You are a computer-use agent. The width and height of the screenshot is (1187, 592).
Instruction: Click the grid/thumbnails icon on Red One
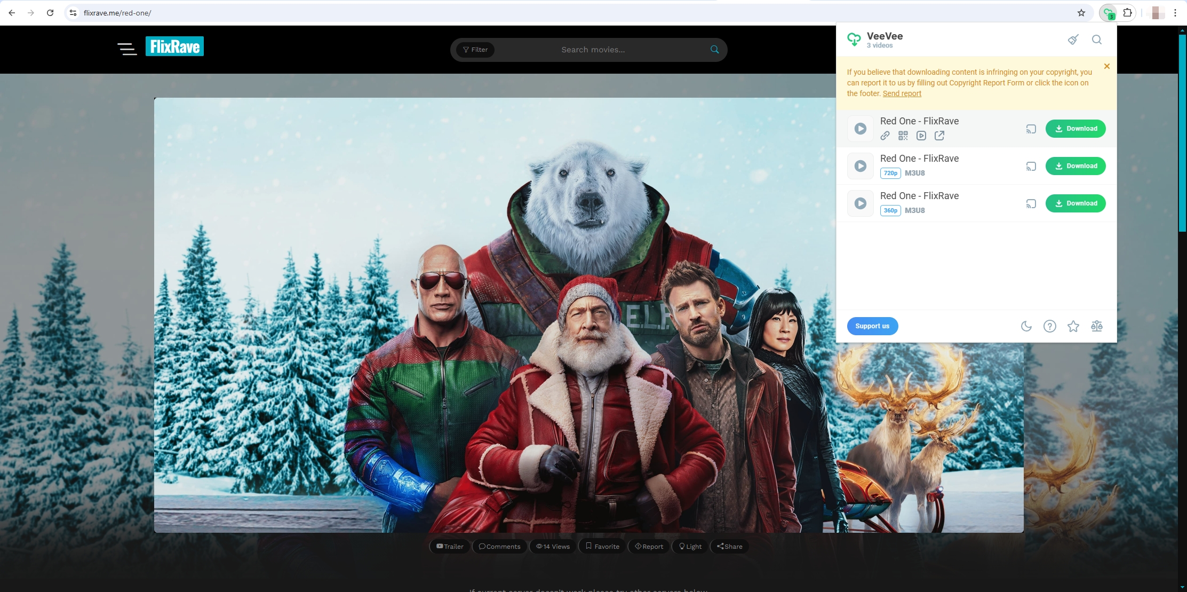point(903,136)
